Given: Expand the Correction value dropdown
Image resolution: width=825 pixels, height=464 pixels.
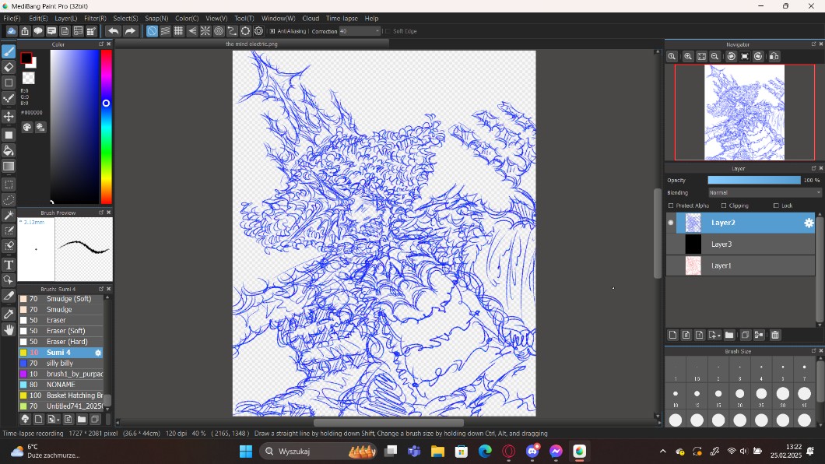Looking at the screenshot, I should [377, 31].
